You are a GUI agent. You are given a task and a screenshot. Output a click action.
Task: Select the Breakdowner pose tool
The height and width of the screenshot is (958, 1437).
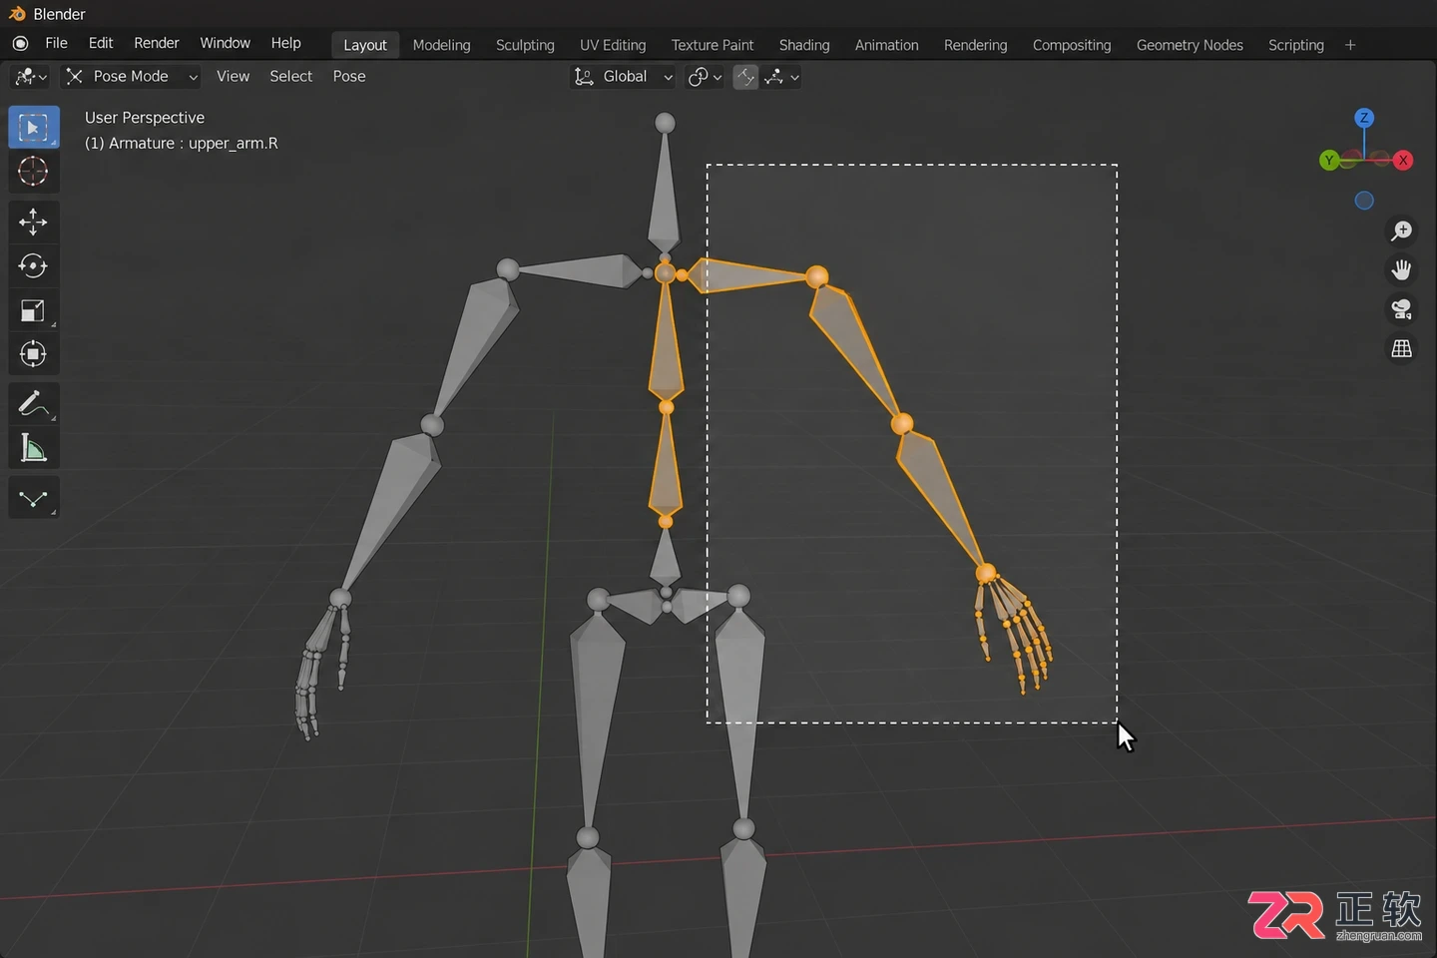tap(33, 498)
